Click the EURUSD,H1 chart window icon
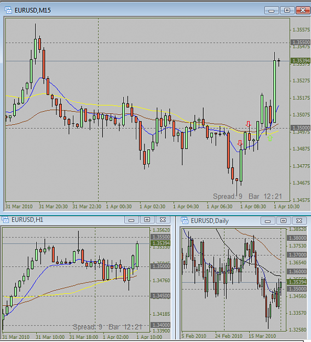 tap(5, 220)
